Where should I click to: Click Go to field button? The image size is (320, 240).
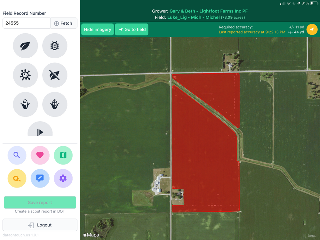(132, 29)
